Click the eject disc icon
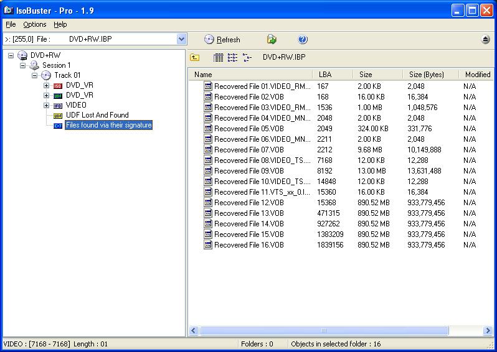Viewport: 497px width, 352px height. tap(485, 40)
